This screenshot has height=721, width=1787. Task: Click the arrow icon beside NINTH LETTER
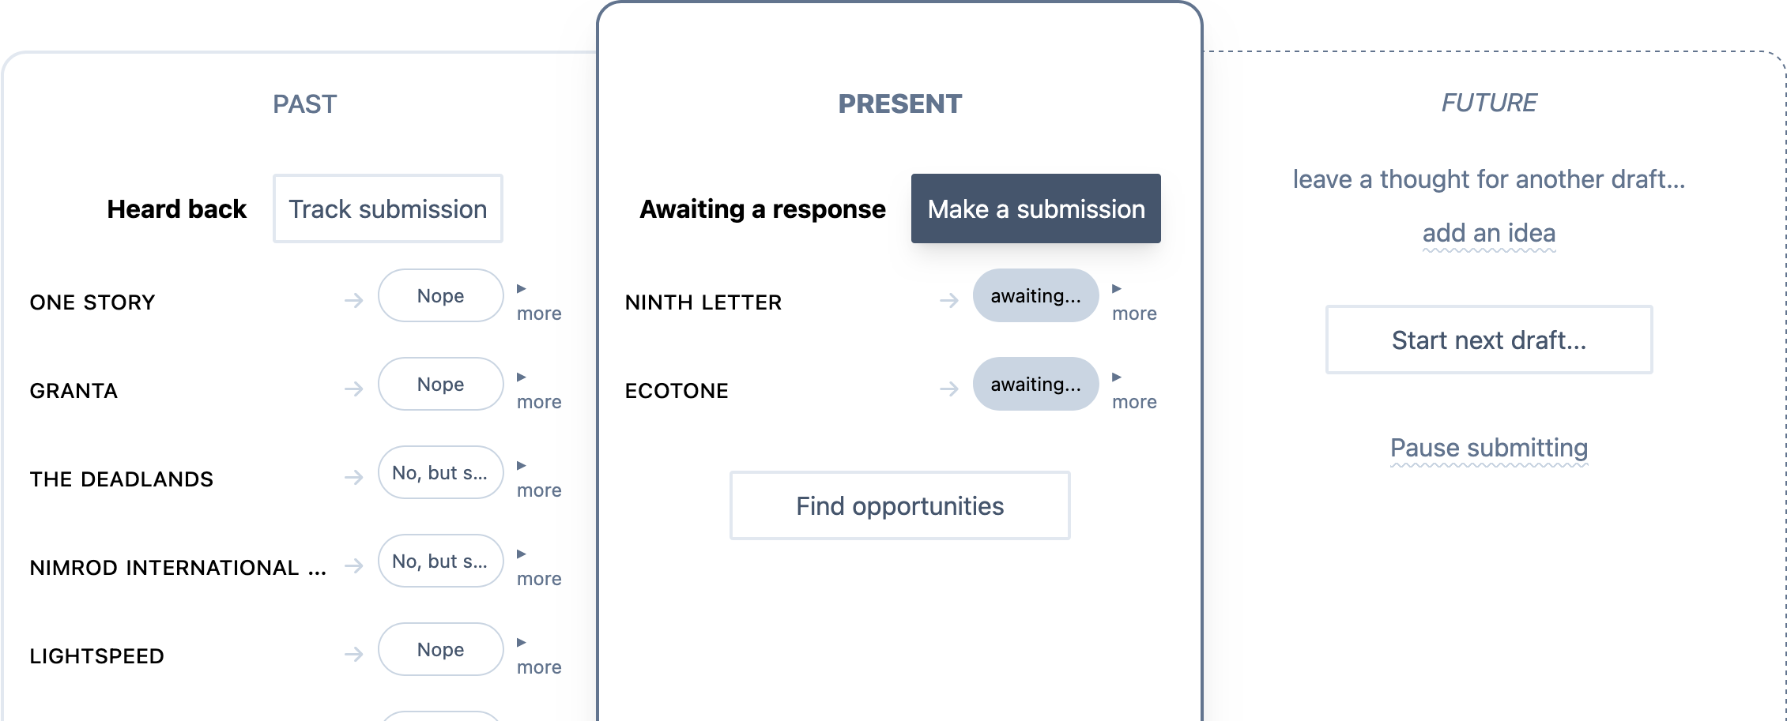pyautogui.click(x=948, y=301)
